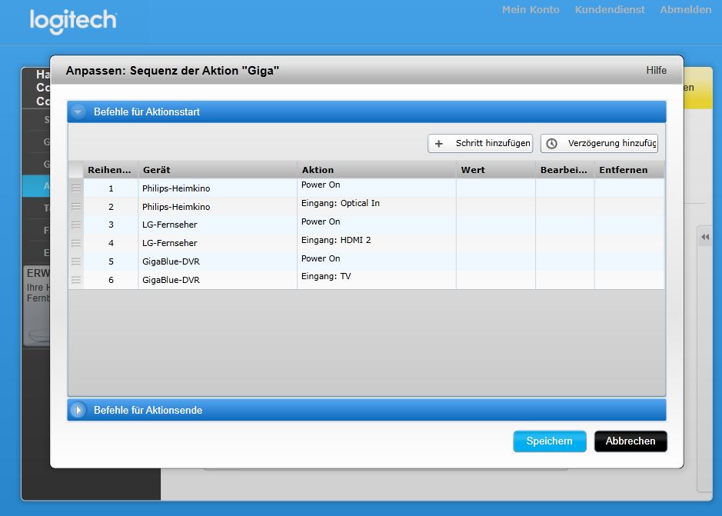Screen dimensions: 722x516
Task: Click drag handle icon of row 6
Action: tap(75, 280)
